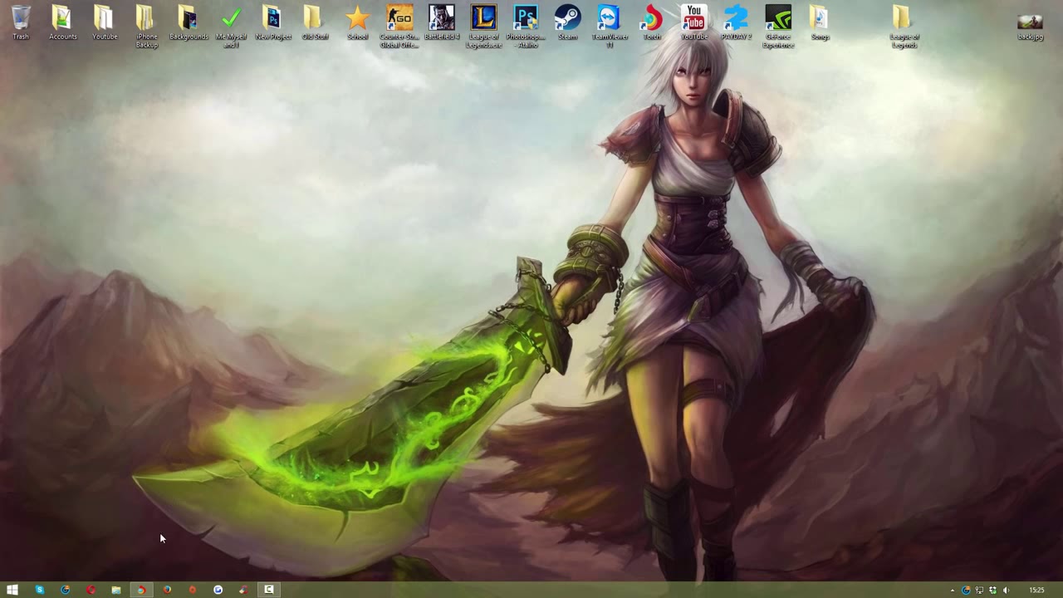The width and height of the screenshot is (1063, 598).
Task: Open the blue C app icon beside Skype
Action: pos(65,590)
